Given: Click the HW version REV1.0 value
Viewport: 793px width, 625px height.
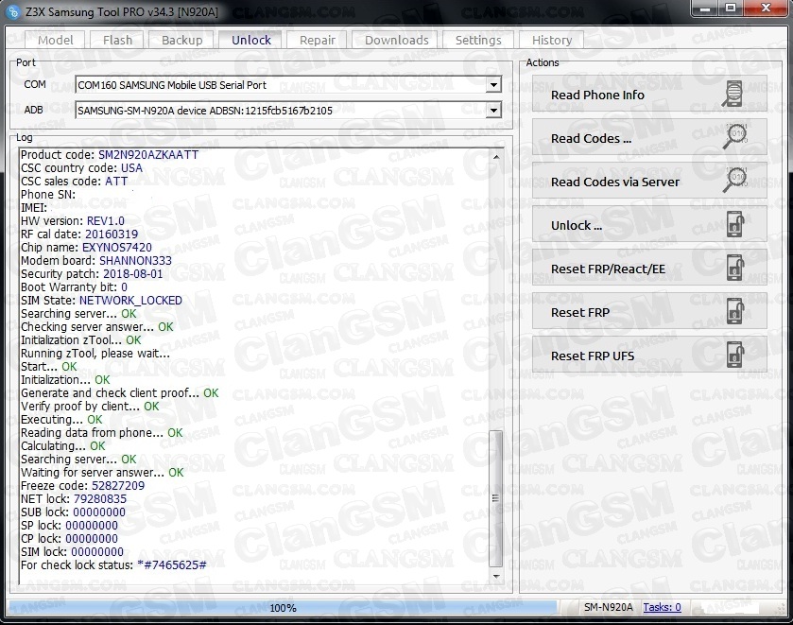Looking at the screenshot, I should [x=106, y=221].
